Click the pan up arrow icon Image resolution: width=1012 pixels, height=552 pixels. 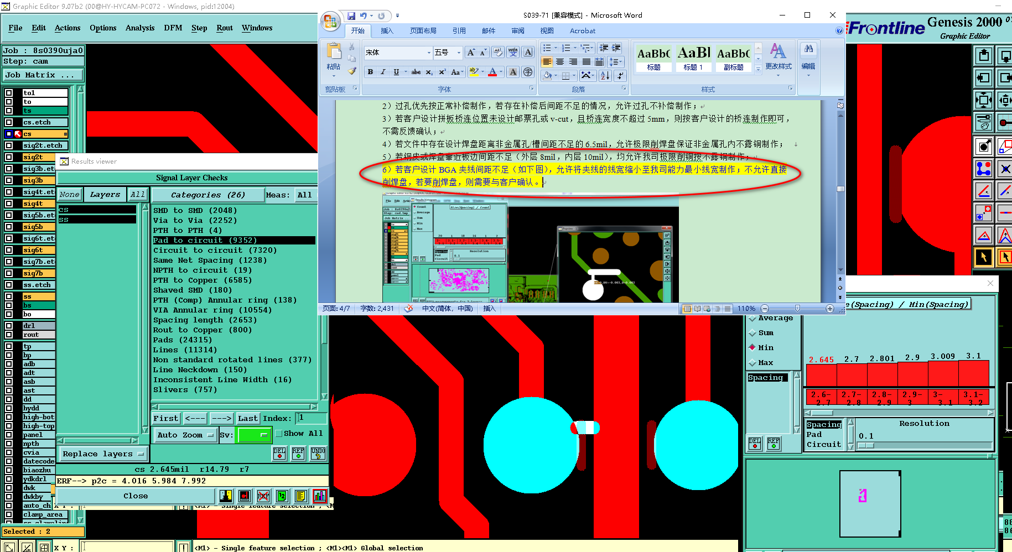[984, 55]
